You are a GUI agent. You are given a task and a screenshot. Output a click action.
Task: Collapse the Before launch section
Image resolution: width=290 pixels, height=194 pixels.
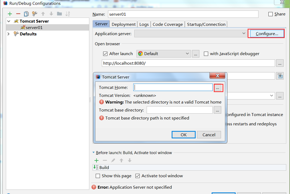click(94, 152)
